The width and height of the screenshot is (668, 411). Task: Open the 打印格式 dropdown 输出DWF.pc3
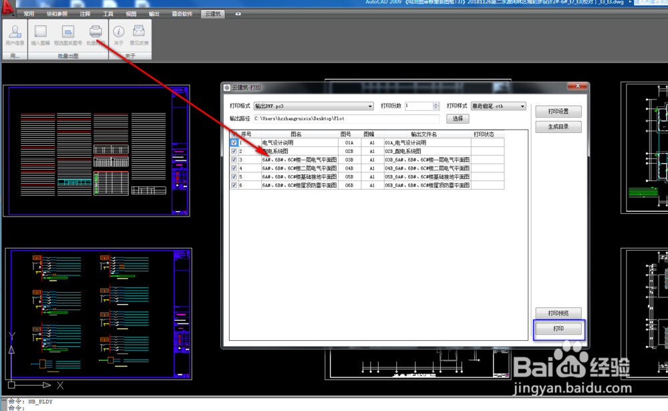313,106
